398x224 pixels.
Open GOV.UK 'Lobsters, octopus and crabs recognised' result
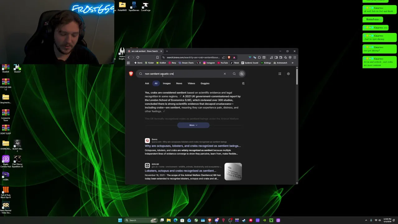[x=180, y=171]
